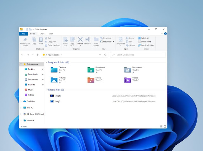Screen dimensions: 203x151
Task: Open the Copy to command
Action: [72, 42]
